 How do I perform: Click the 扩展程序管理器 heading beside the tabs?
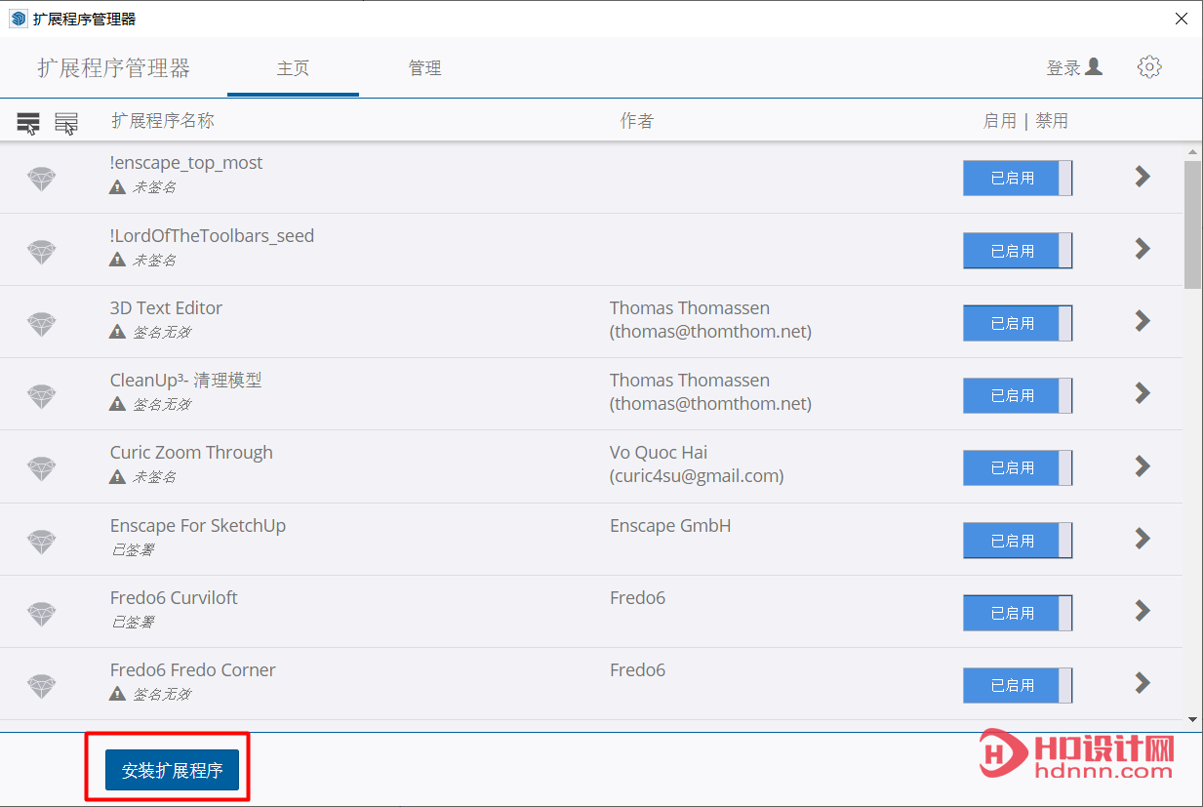click(x=114, y=68)
